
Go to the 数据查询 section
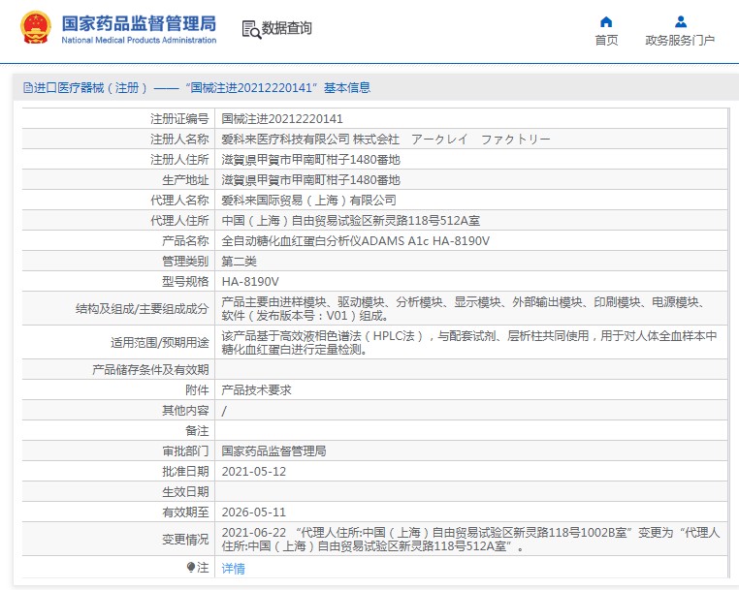pos(287,29)
